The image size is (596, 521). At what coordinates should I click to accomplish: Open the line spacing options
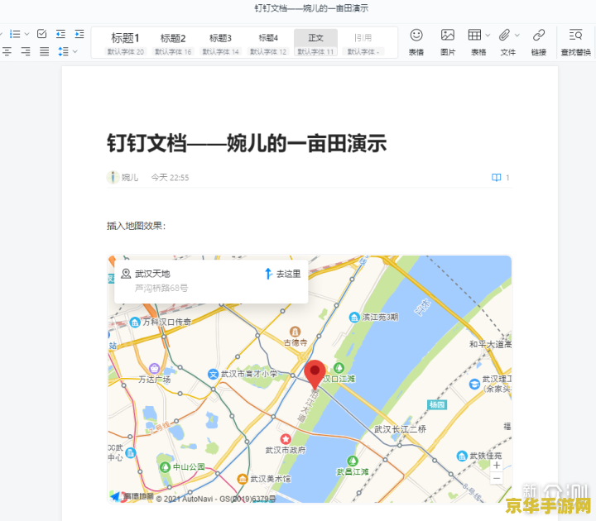[63, 51]
